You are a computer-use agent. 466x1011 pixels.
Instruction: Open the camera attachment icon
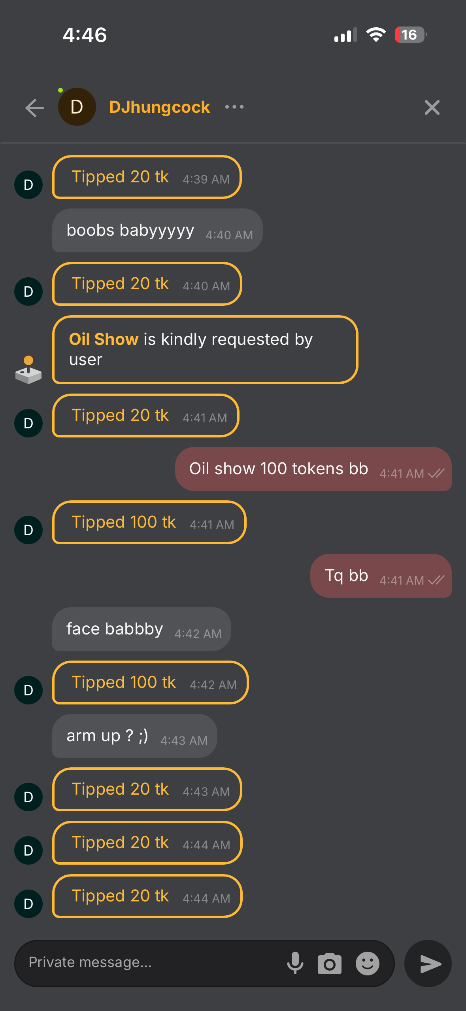tap(330, 964)
